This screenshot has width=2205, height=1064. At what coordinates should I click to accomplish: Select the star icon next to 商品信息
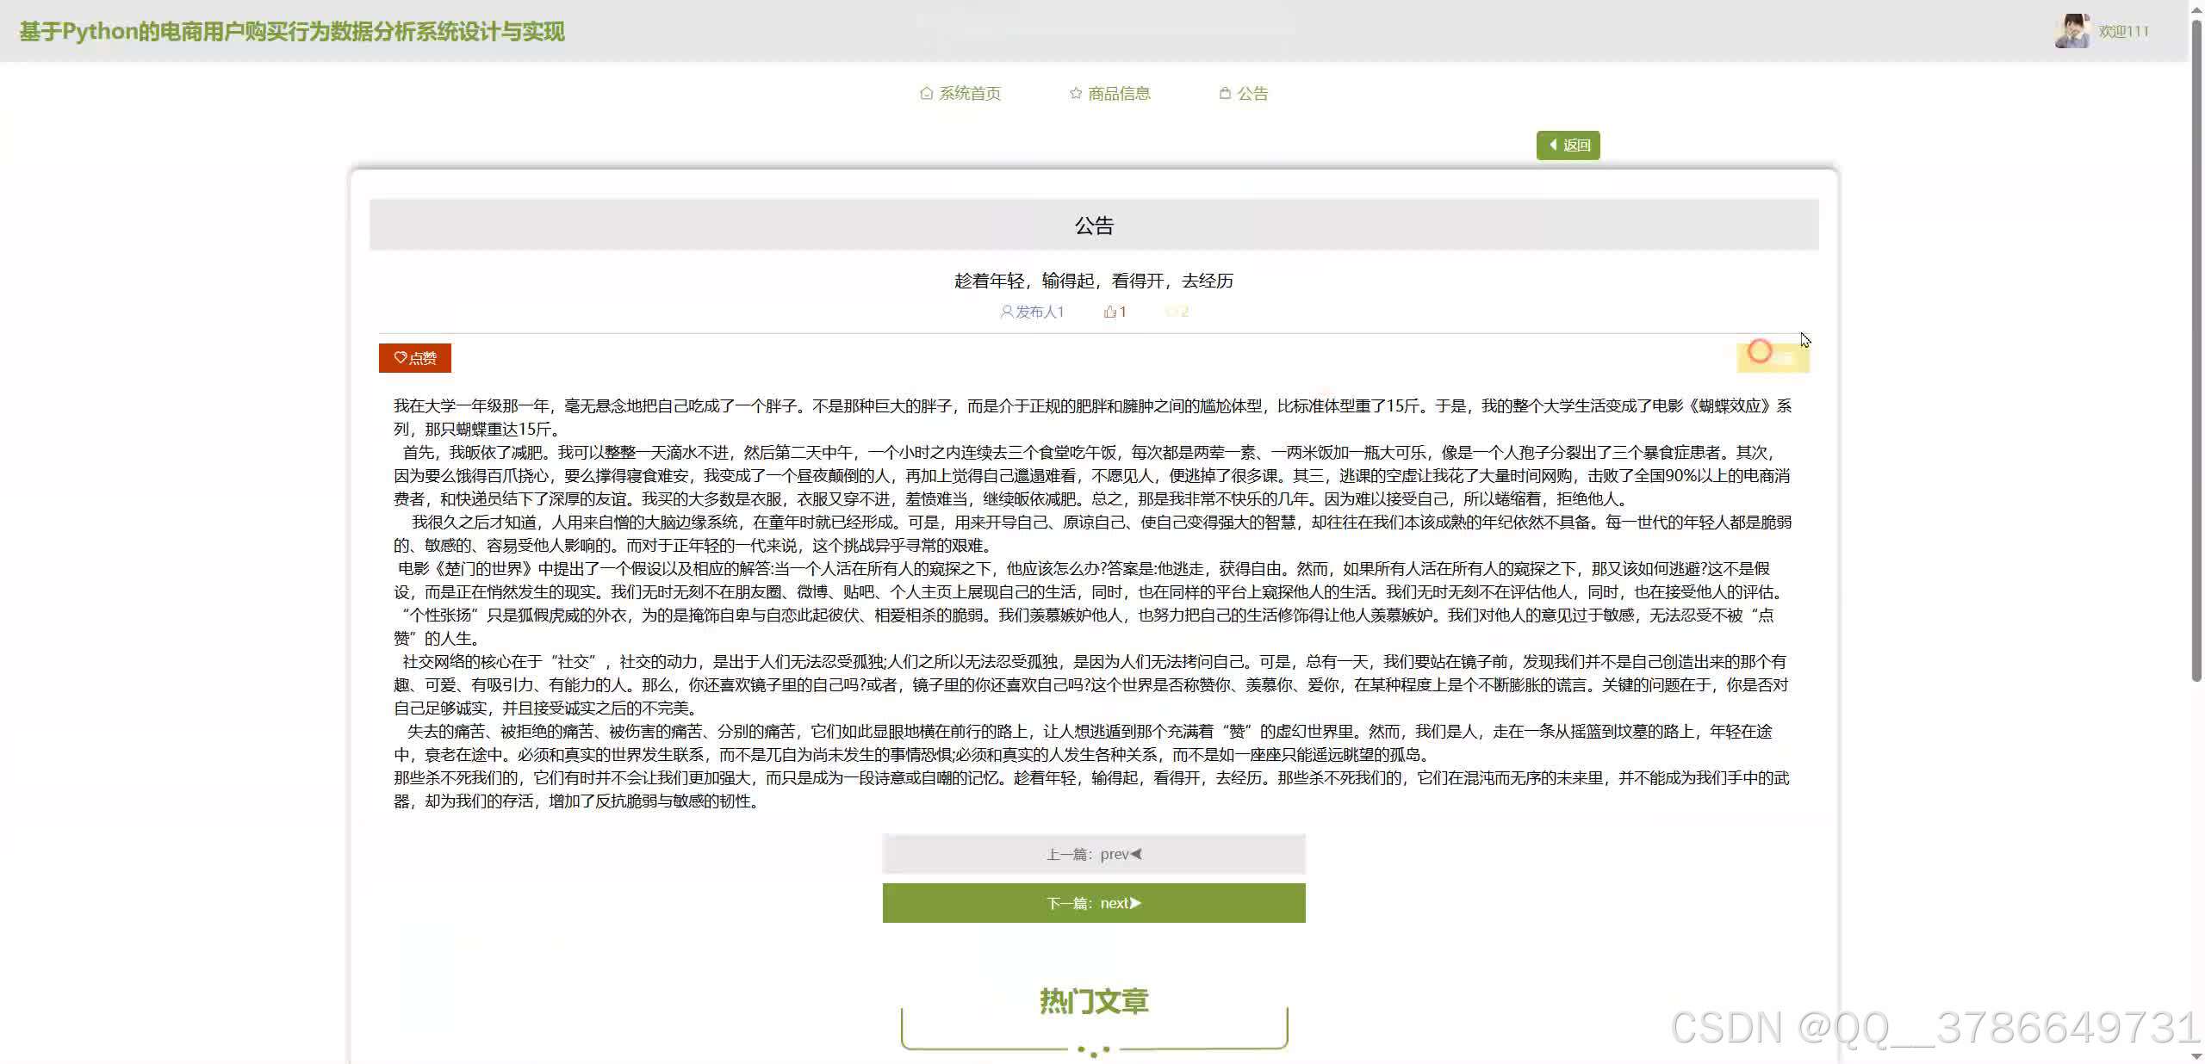(1076, 92)
